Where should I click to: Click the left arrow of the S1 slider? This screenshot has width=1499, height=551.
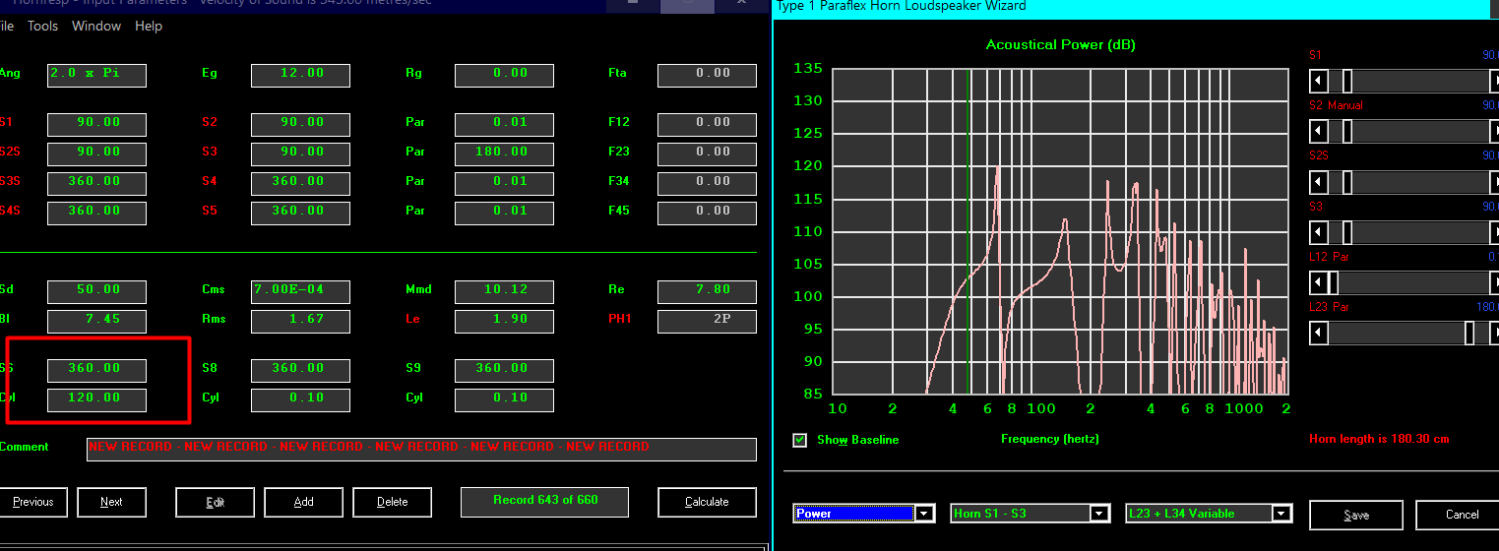click(x=1318, y=80)
